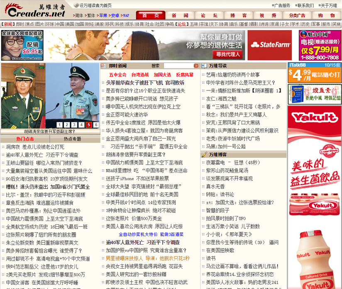Screen dimensions: 342x289
Task: Open the WAP version link
Action: 126,15
